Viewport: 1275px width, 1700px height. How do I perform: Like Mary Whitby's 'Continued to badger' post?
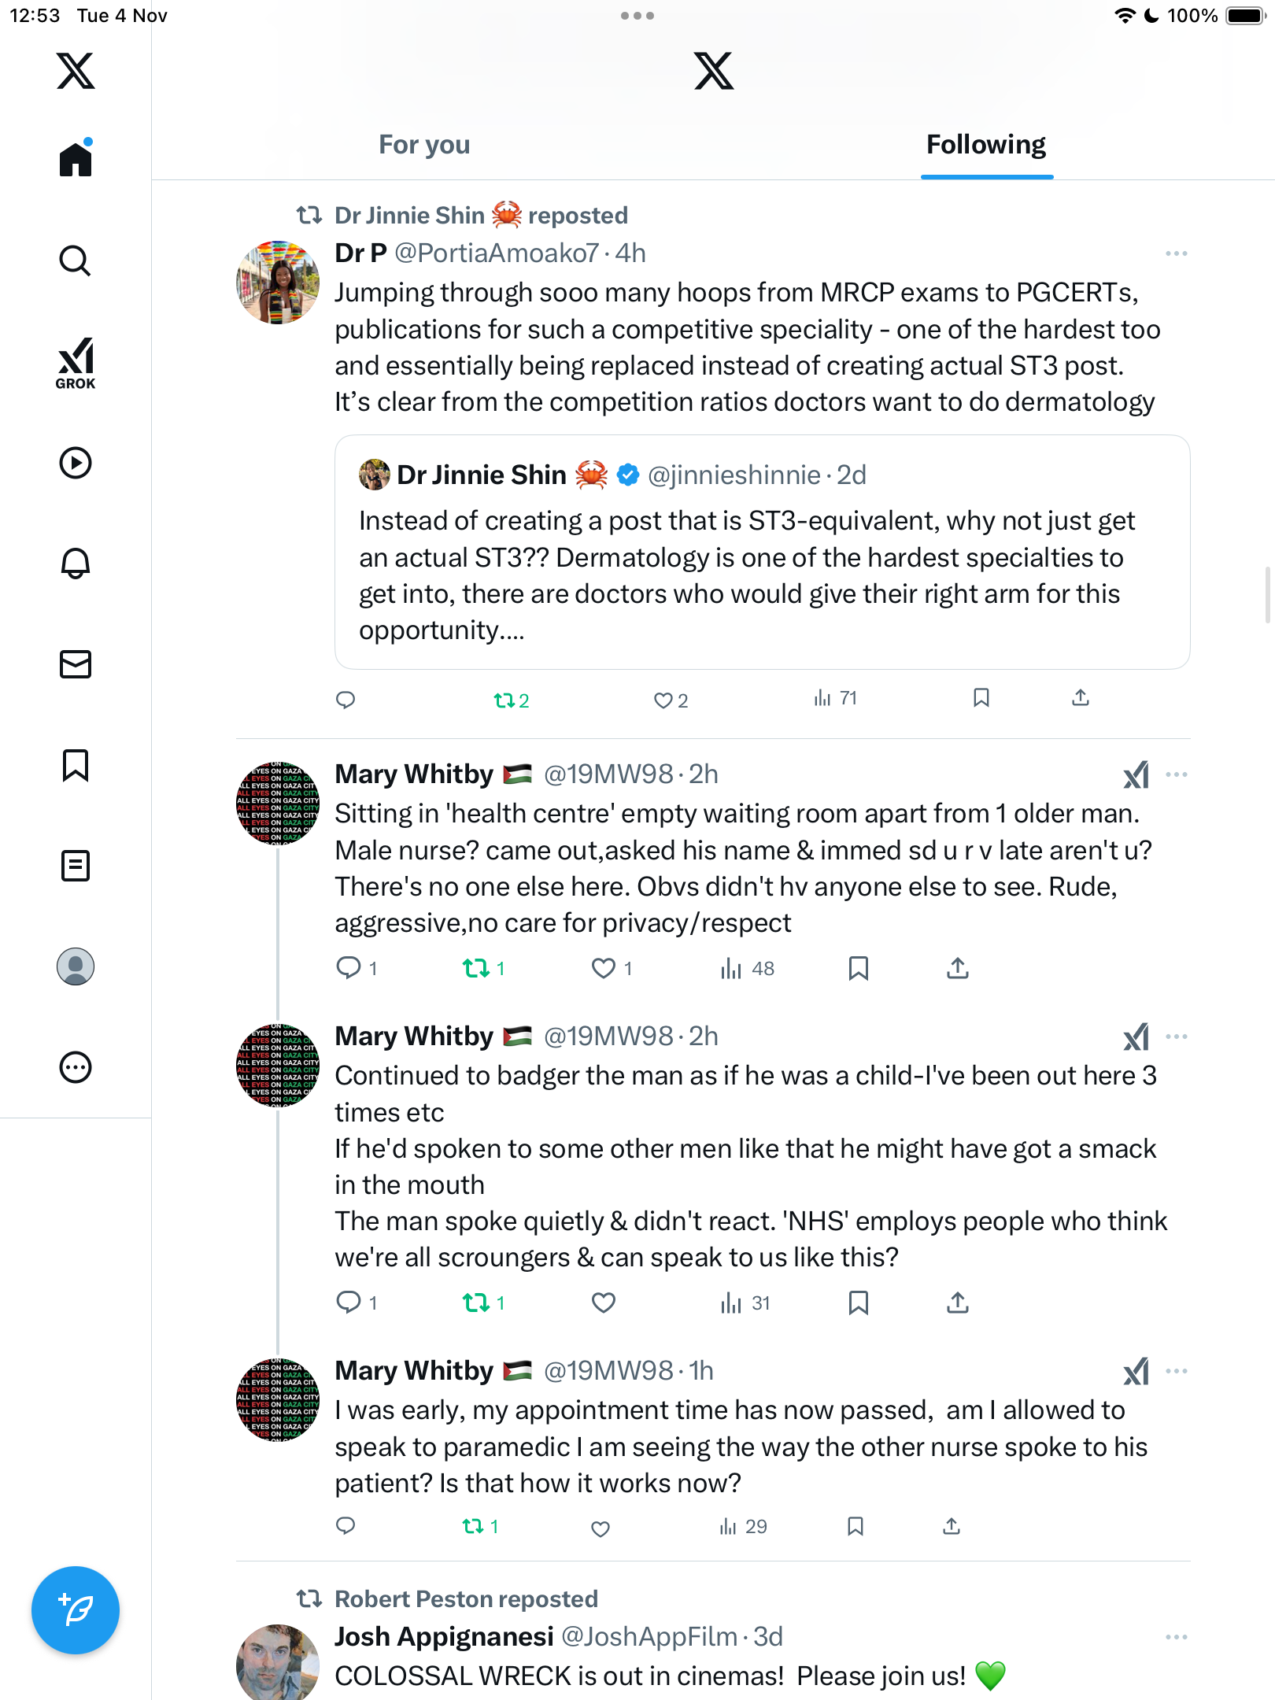603,1303
